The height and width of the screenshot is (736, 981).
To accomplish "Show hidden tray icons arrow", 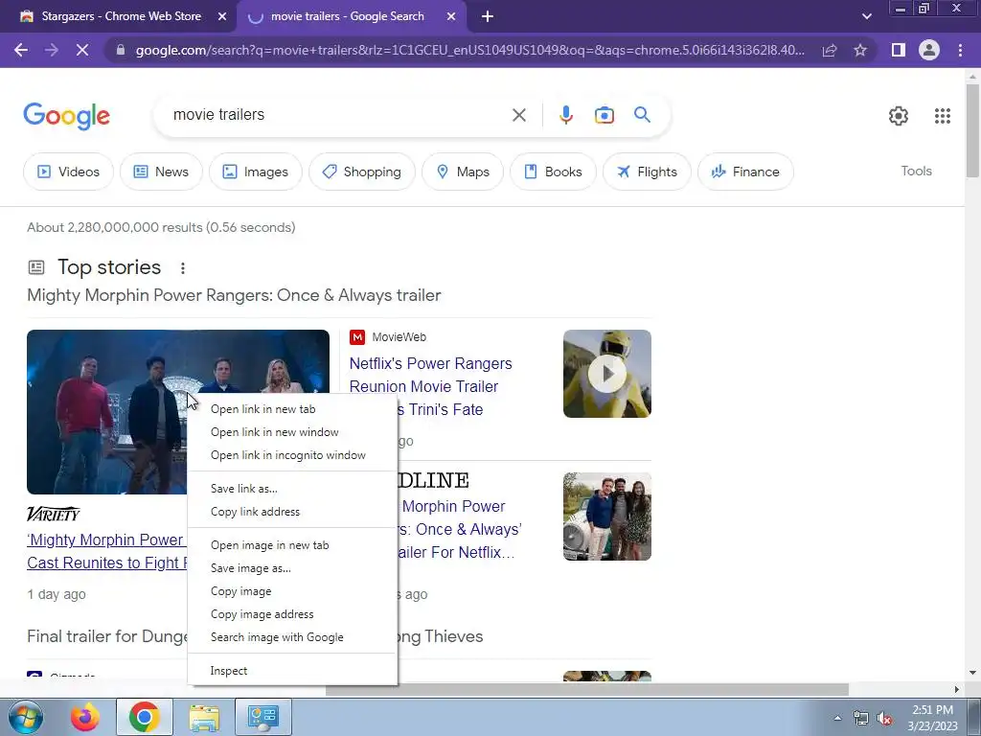I will [x=837, y=719].
